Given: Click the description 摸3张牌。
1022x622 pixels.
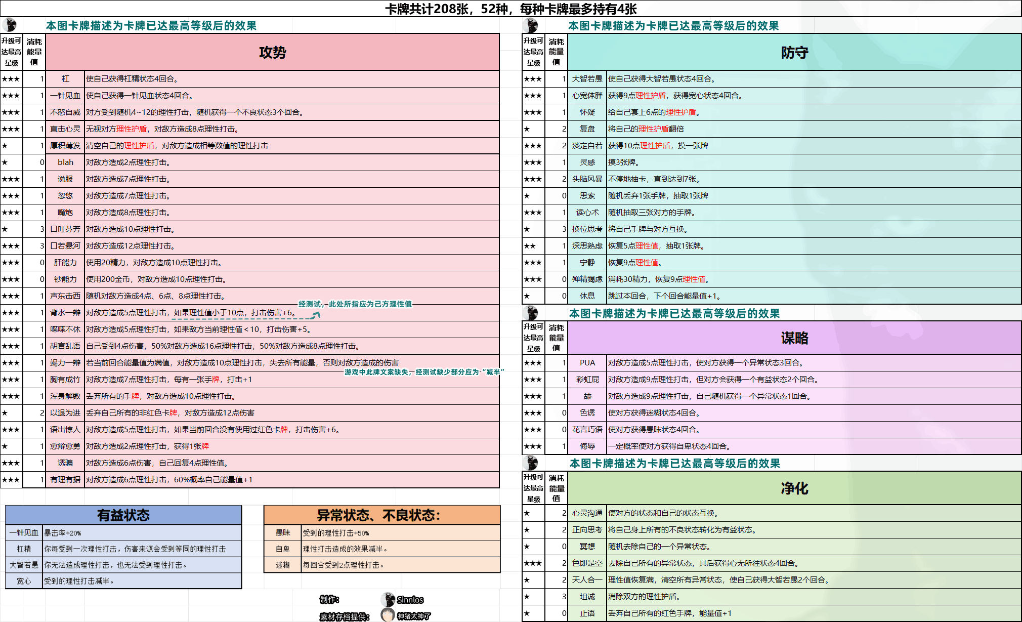Looking at the screenshot, I should [623, 162].
